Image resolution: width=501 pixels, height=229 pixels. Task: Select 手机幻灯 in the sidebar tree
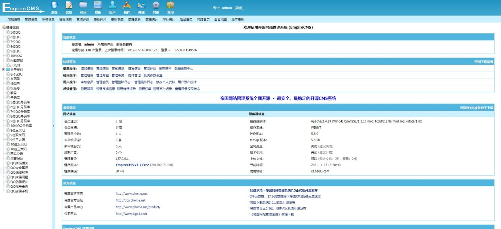[x=17, y=75]
